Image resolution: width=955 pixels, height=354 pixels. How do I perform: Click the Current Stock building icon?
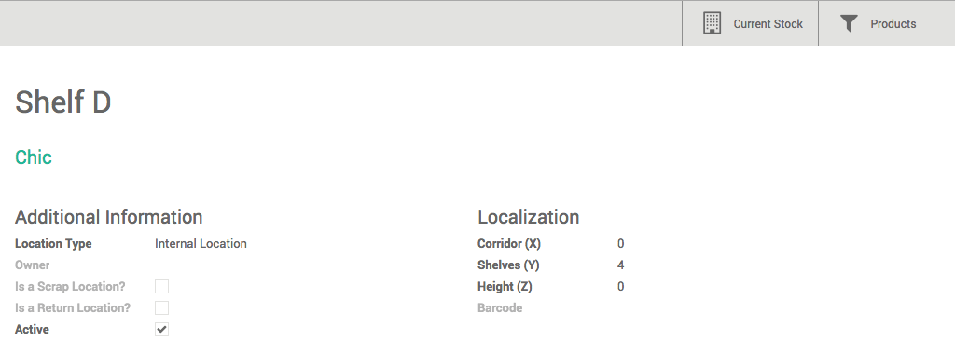tap(712, 23)
